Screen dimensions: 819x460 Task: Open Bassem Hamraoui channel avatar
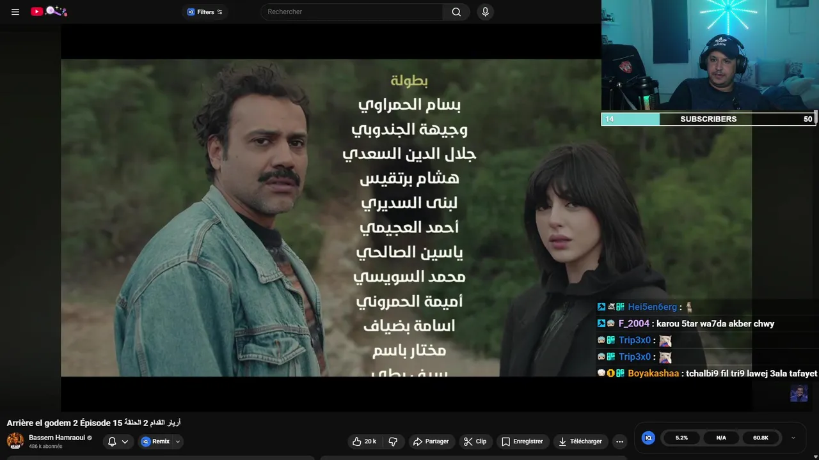(x=15, y=441)
